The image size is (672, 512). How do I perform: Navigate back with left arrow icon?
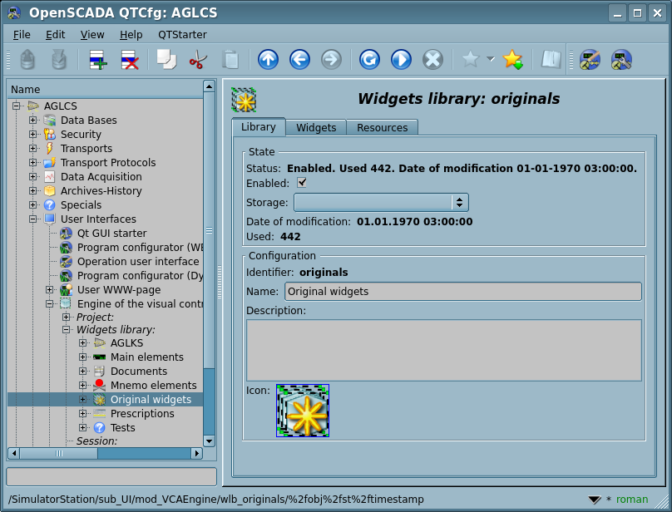coord(299,60)
